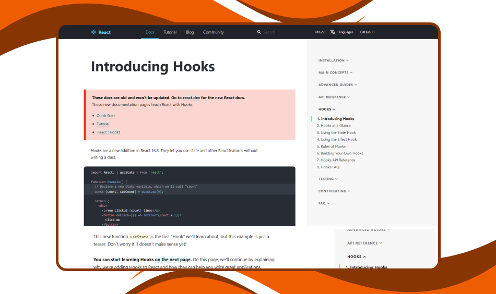Viewport: 496px width, 294px height.
Task: Click the Languages translate icon
Action: (333, 32)
